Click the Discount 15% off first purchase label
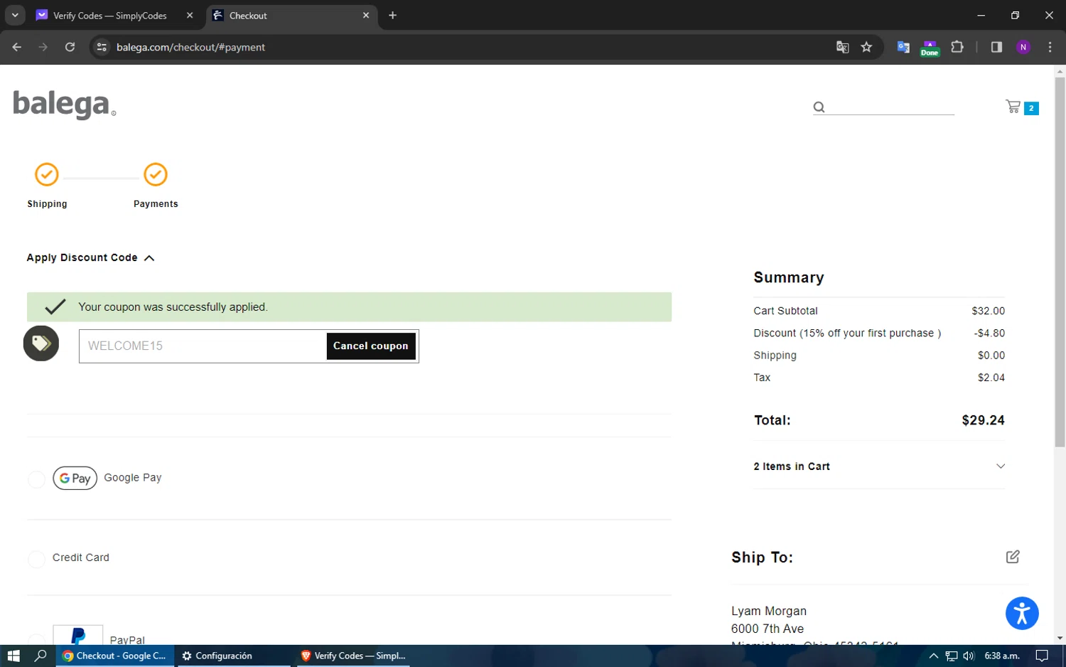 click(847, 333)
